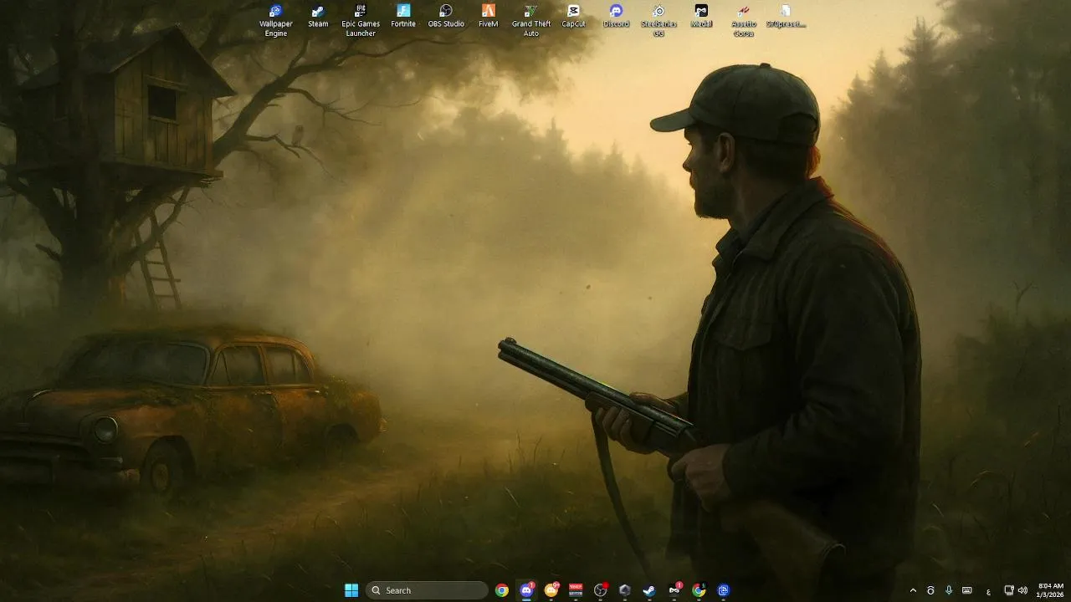Select the Epic Games Launcher desktop icon
Screen dimensions: 1071x602
coord(361,21)
